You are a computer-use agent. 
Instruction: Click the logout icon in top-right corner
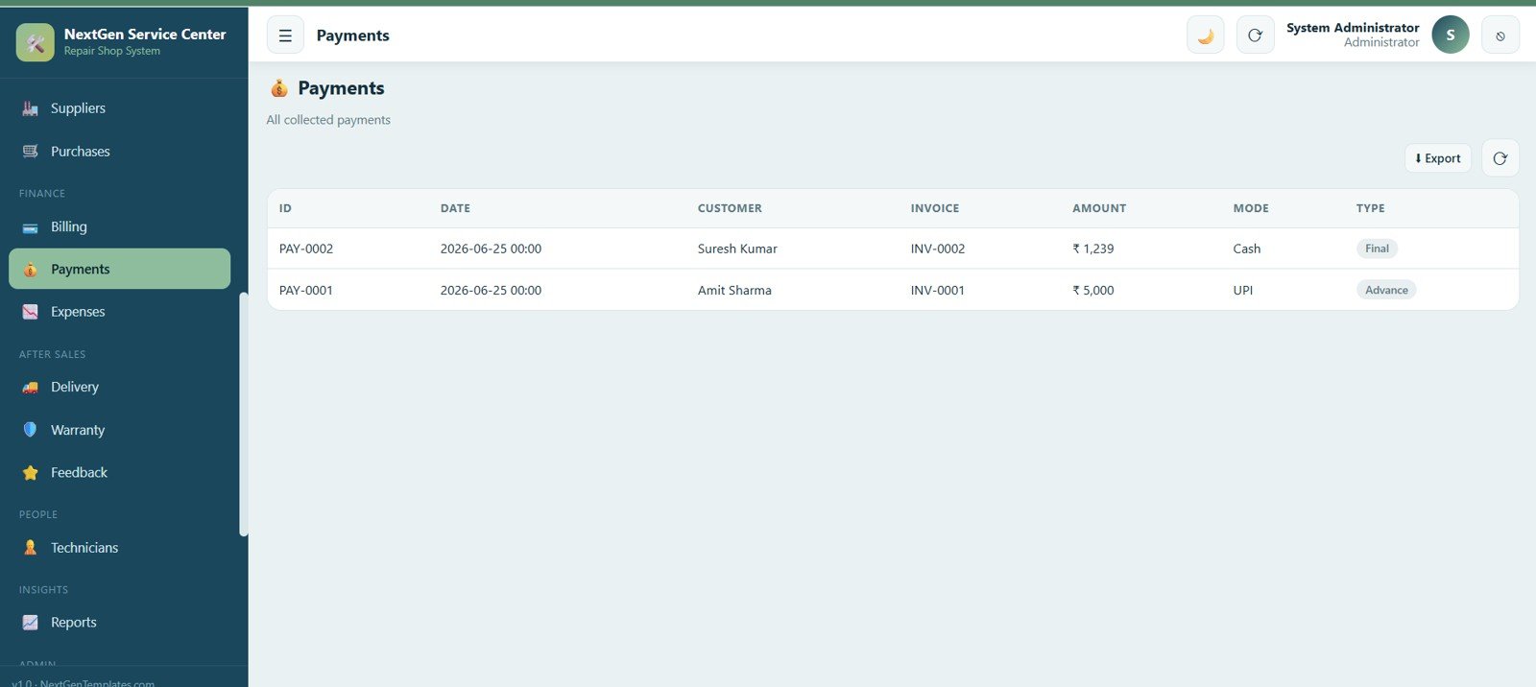pyautogui.click(x=1500, y=36)
